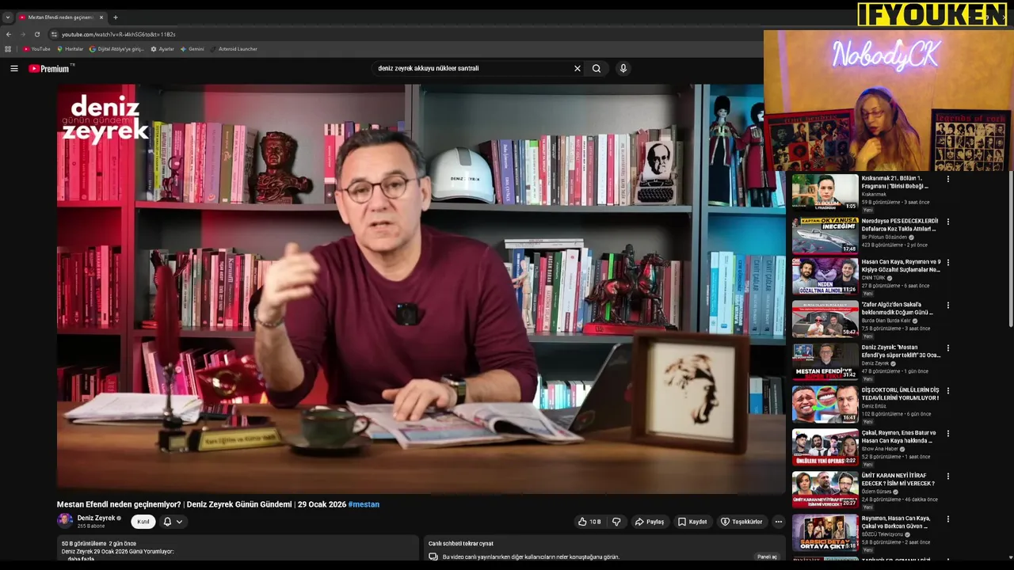Reload the page in browser

(36, 35)
